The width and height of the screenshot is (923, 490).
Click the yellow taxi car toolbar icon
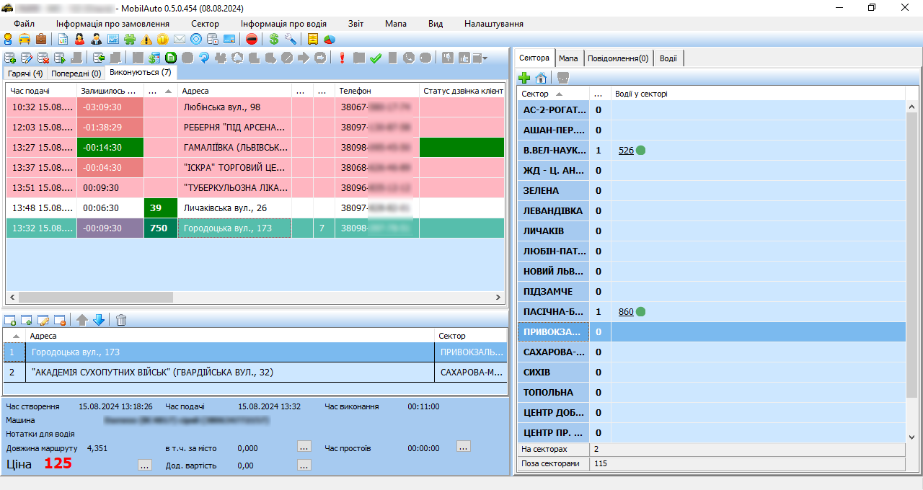tap(25, 40)
